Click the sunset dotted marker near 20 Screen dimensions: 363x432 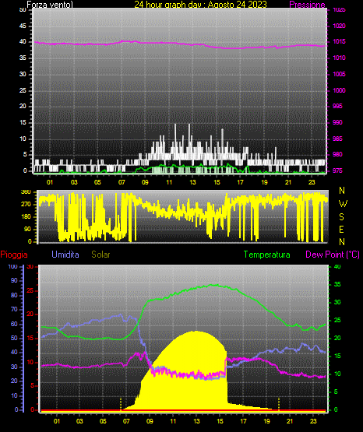[x=279, y=404]
